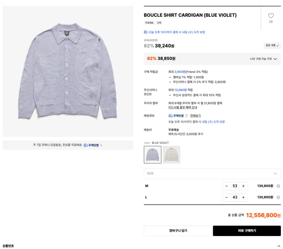
Task: Click the heart wishlist icon
Action: (271, 16)
